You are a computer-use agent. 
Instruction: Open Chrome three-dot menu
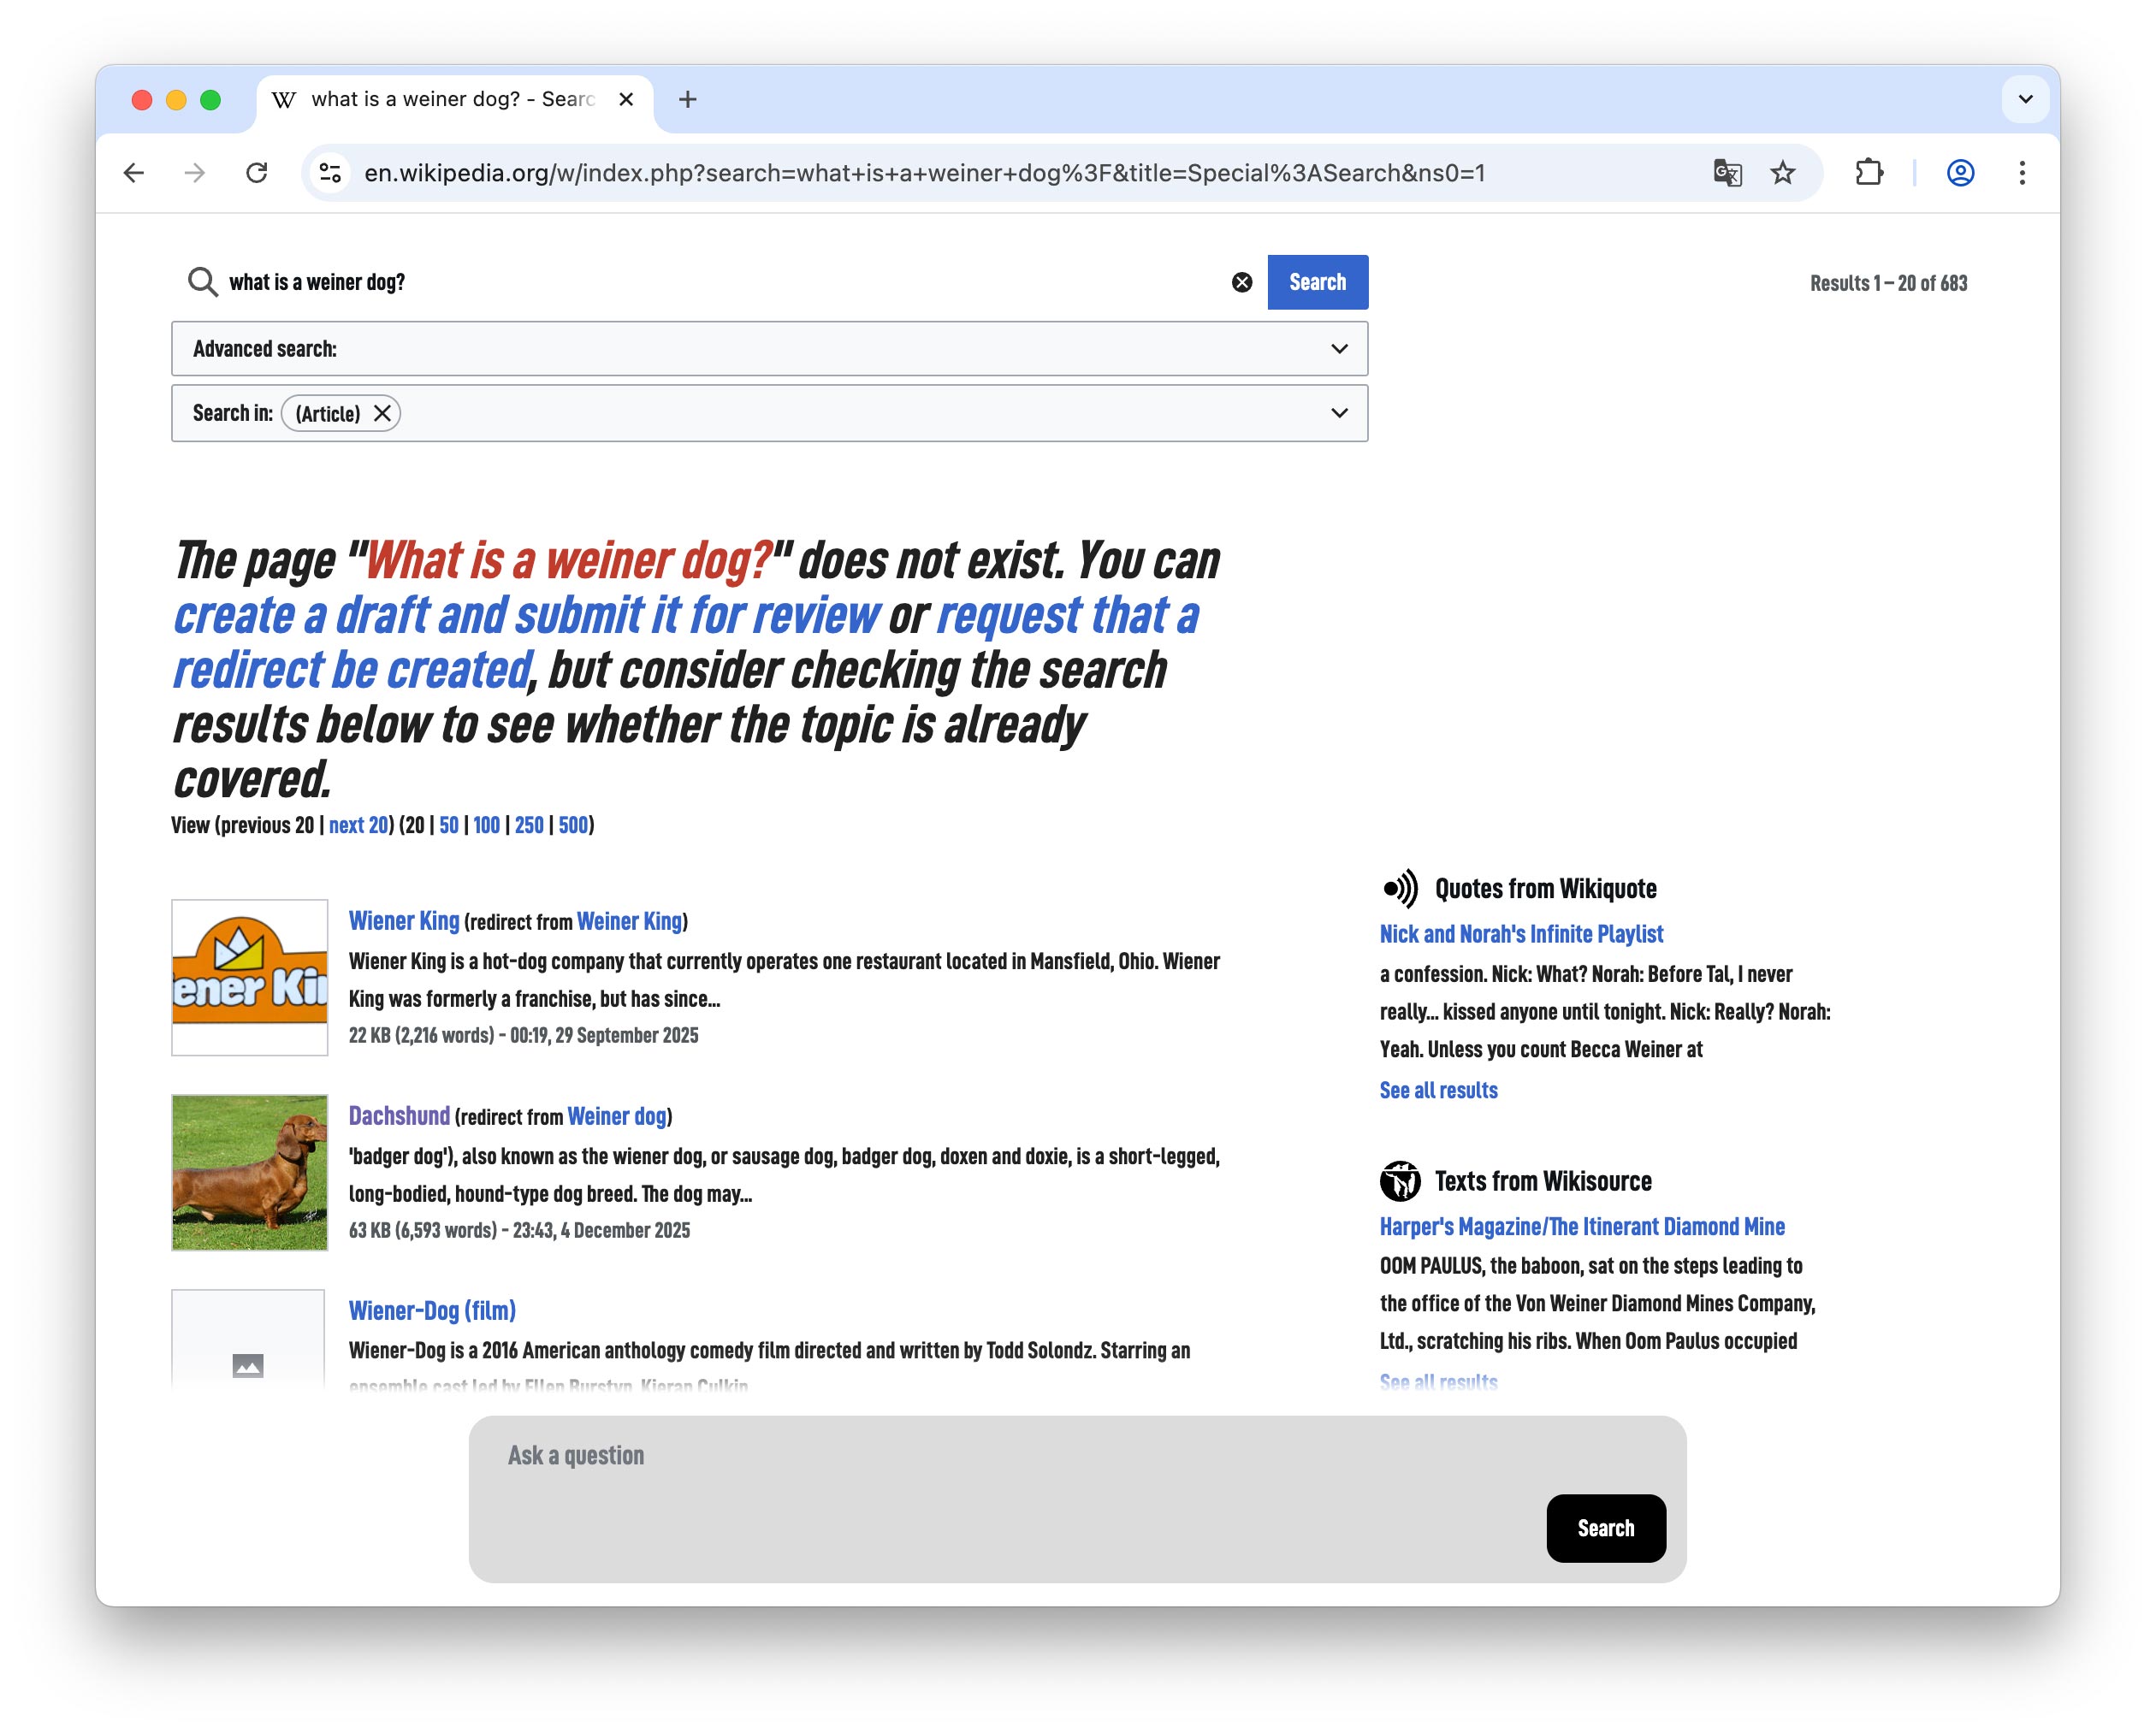tap(2021, 173)
